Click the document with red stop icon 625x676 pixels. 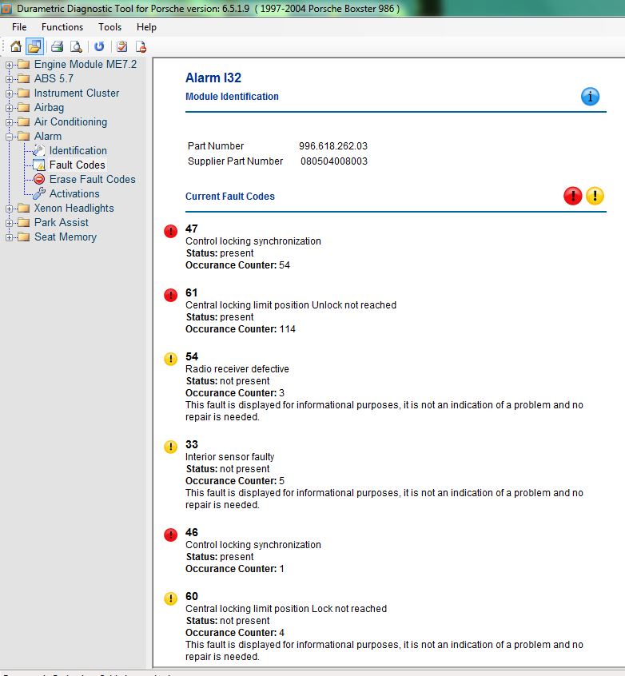141,46
